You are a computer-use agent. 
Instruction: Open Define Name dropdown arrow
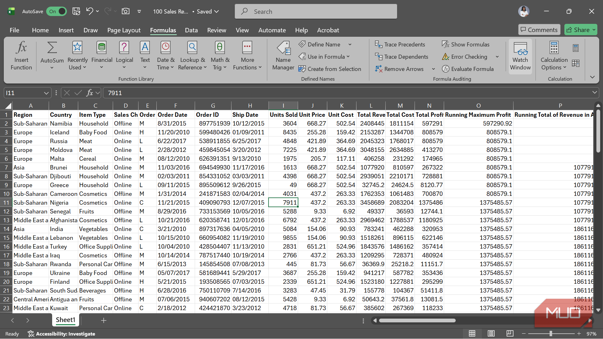(350, 44)
